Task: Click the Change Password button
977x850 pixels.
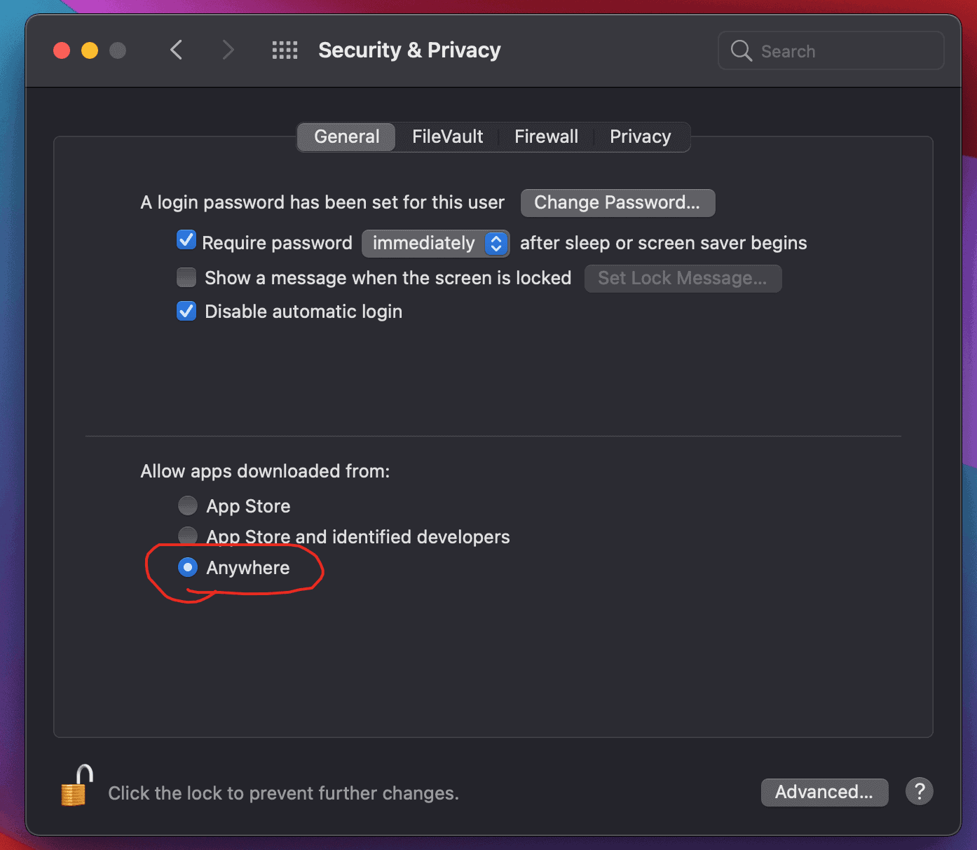Action: click(617, 202)
